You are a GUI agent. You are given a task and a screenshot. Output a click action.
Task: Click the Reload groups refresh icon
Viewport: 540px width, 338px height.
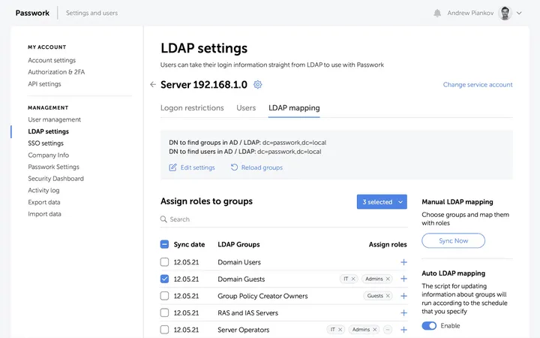tap(234, 167)
